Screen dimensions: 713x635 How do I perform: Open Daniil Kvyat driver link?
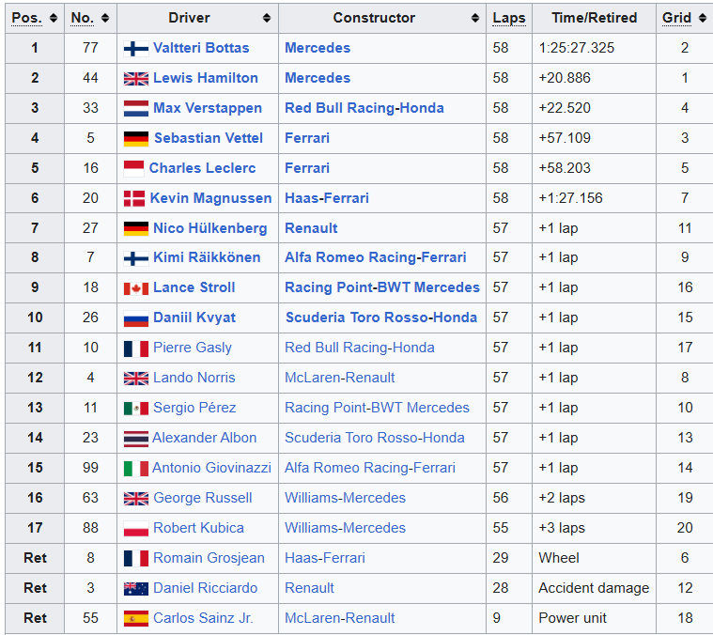194,317
